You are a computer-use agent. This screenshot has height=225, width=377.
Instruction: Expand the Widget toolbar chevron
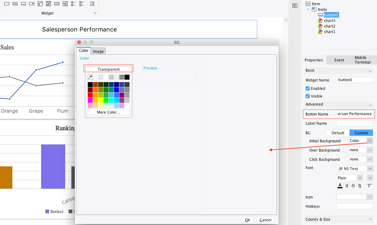click(95, 13)
